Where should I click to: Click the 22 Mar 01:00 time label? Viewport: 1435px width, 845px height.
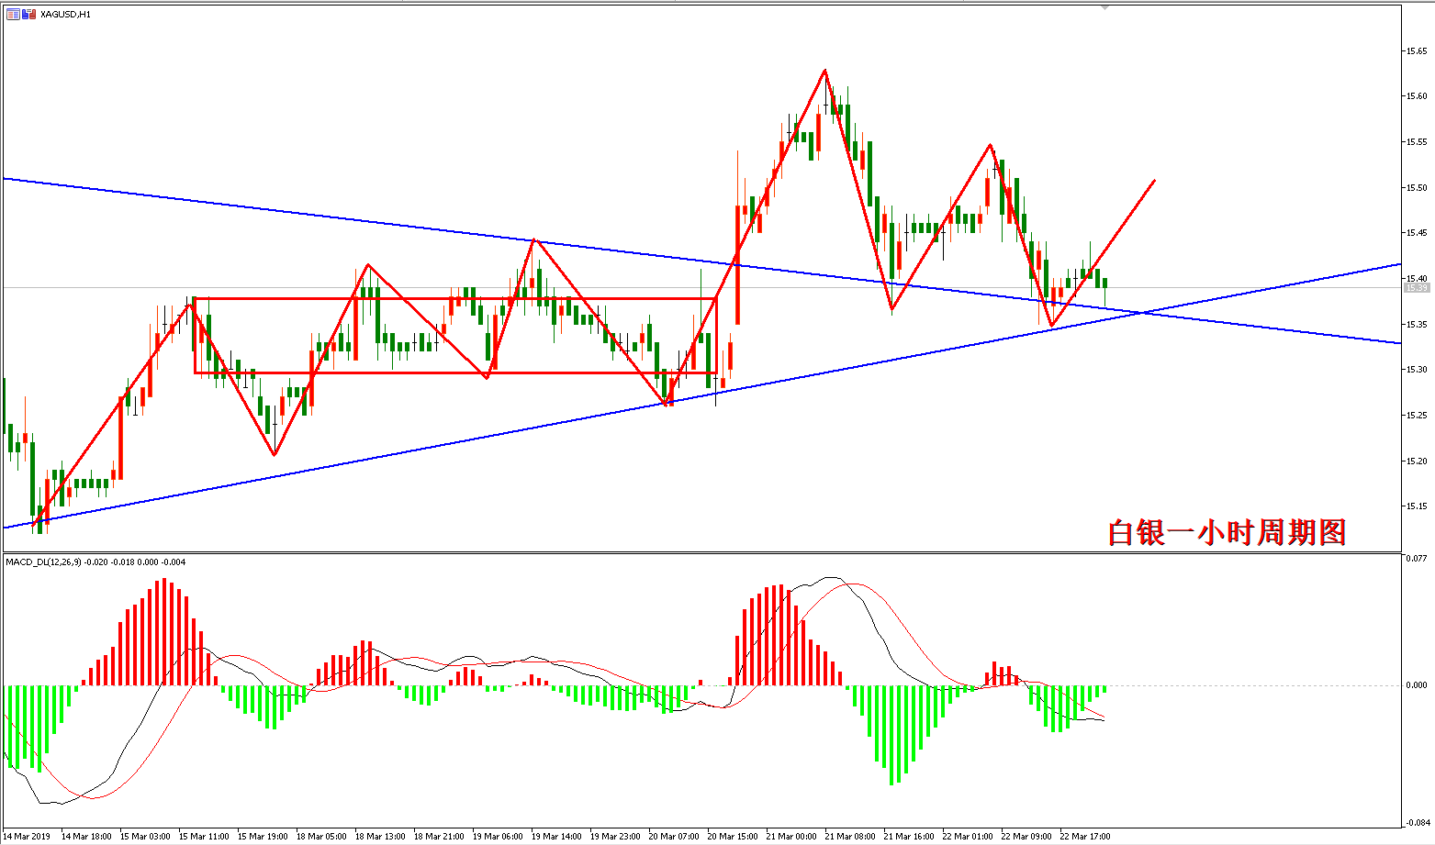[x=968, y=837]
